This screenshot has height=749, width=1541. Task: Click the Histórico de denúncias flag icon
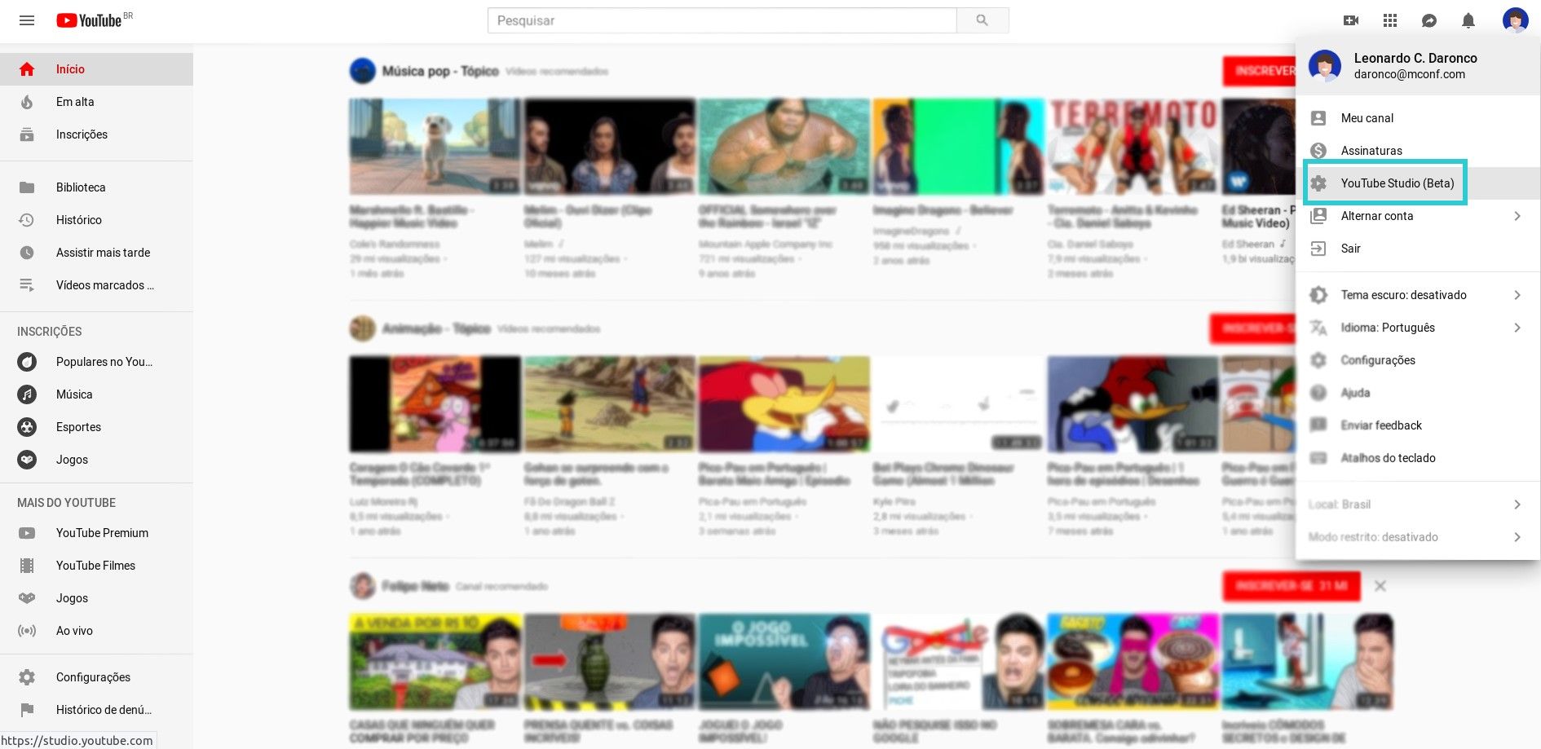click(x=27, y=710)
